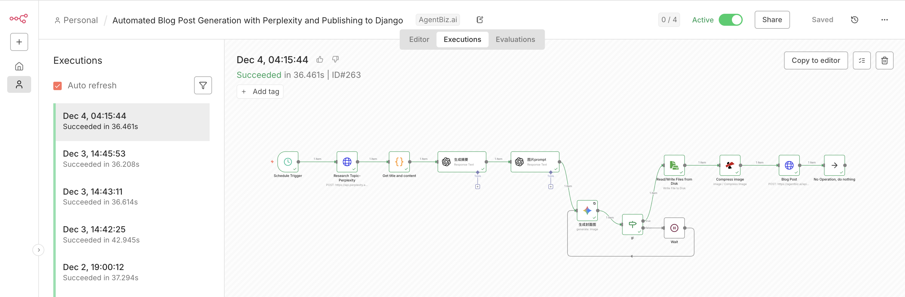
Task: Open the executions filter dropdown
Action: 203,85
